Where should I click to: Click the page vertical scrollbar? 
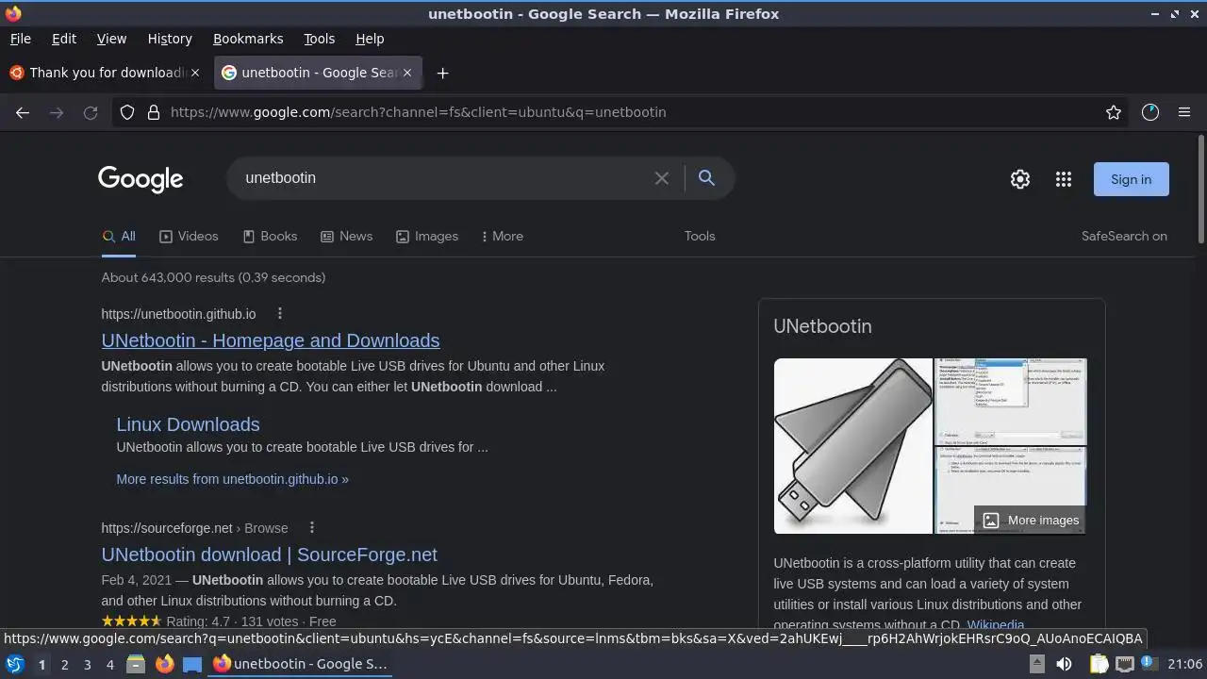1200,189
